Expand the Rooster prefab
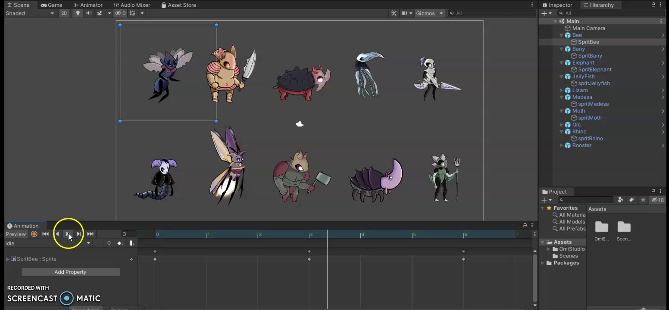 coord(561,146)
